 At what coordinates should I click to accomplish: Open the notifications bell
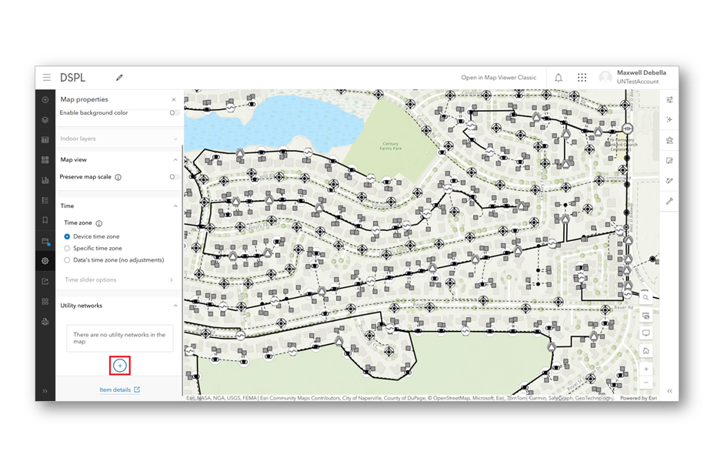[x=559, y=78]
